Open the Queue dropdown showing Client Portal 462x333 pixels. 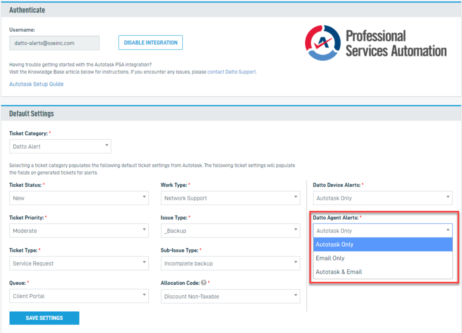(79, 296)
